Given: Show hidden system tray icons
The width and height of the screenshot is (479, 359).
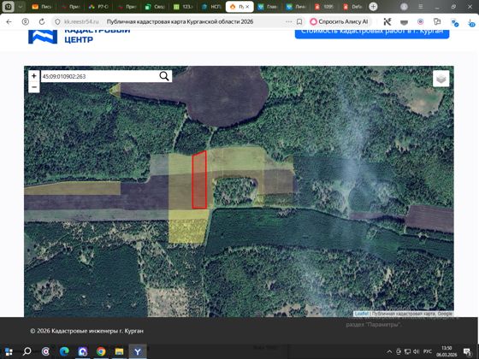Looking at the screenshot, I should [x=389, y=351].
